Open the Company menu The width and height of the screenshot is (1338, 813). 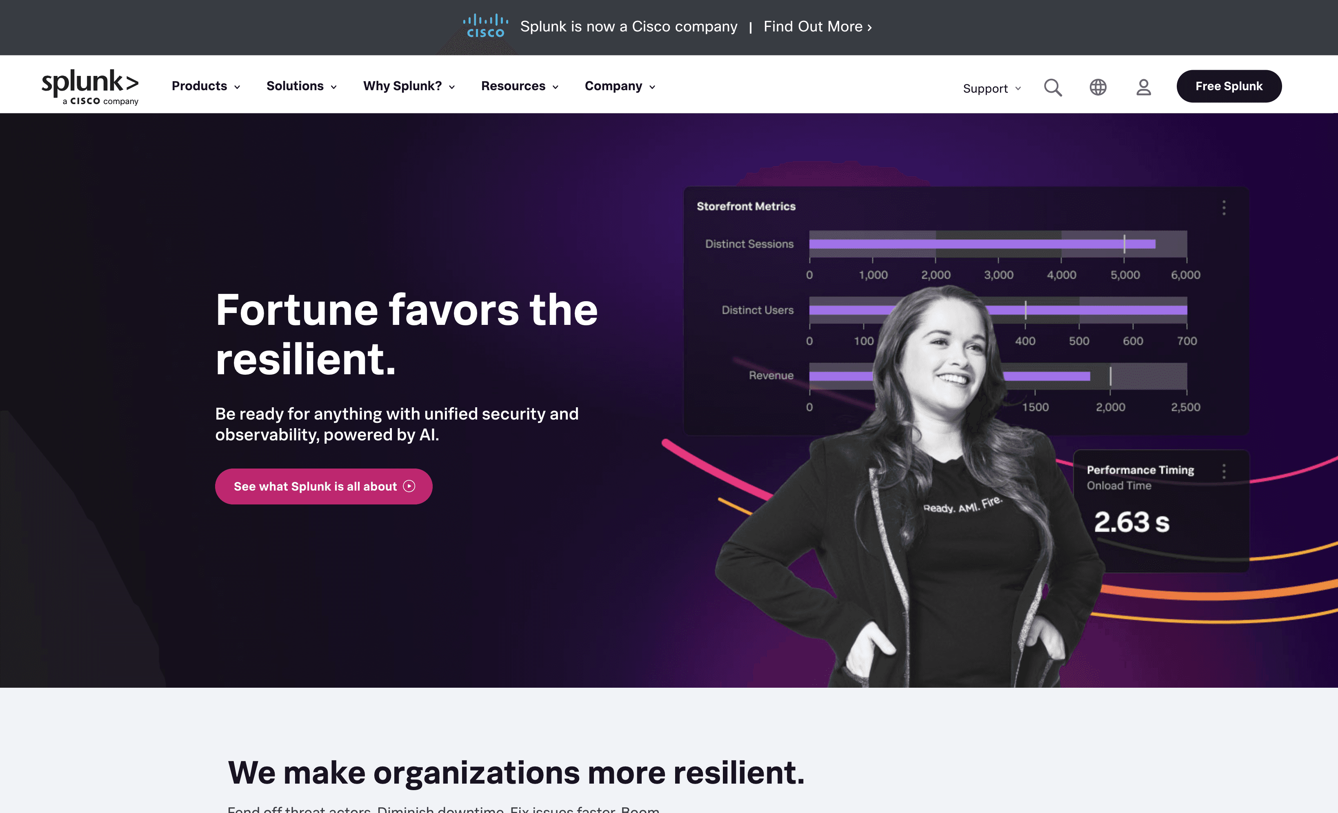[620, 86]
